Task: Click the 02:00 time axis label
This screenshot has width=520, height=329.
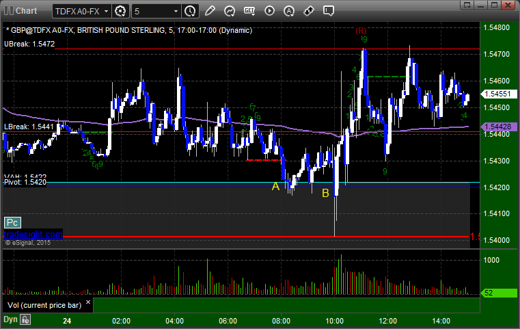Action: [121, 321]
